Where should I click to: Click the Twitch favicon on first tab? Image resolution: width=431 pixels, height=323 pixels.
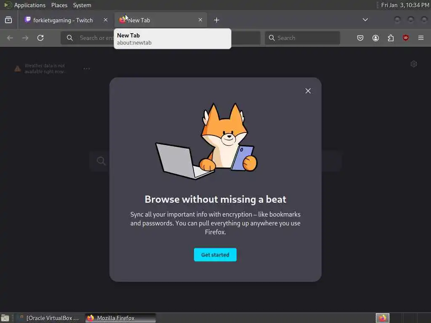coord(27,20)
